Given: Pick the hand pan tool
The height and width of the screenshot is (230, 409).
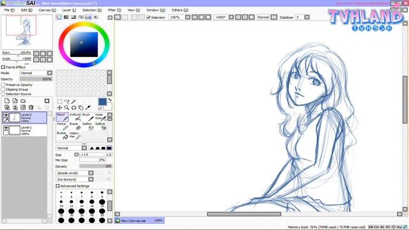Looking at the screenshot, I should click(x=81, y=107).
